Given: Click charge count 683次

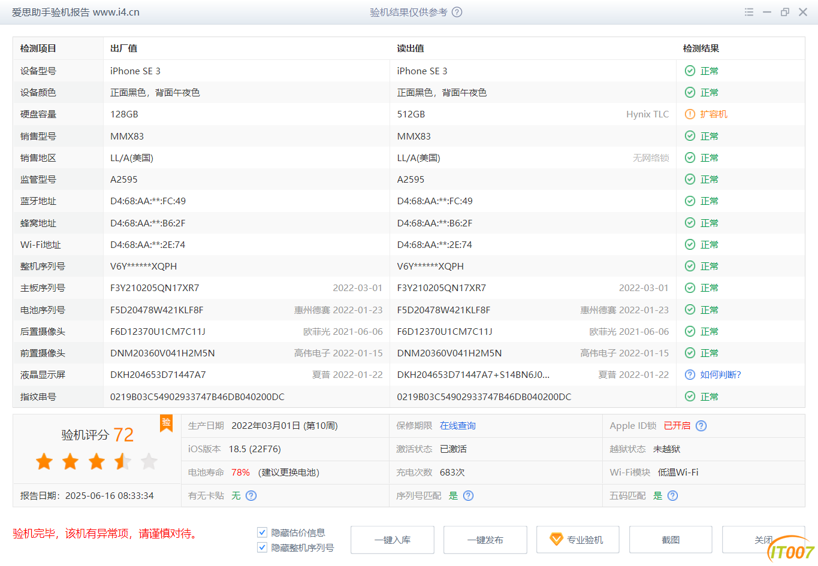Looking at the screenshot, I should pyautogui.click(x=452, y=472).
